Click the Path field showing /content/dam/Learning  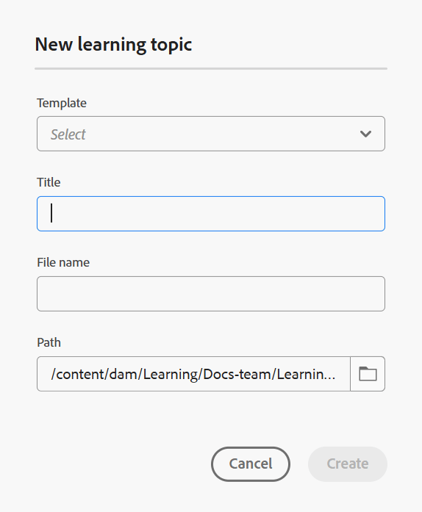[x=193, y=374]
